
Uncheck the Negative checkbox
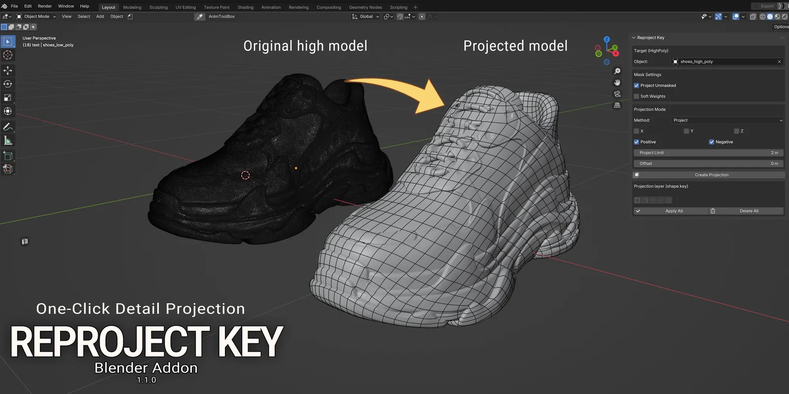point(712,142)
